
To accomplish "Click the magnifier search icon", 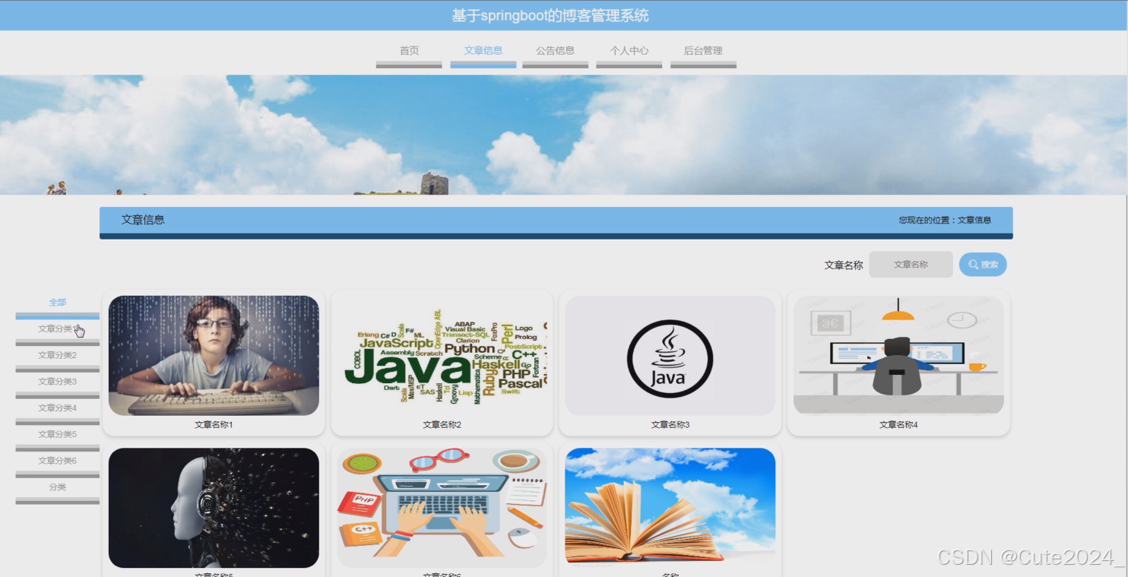I will tap(972, 264).
